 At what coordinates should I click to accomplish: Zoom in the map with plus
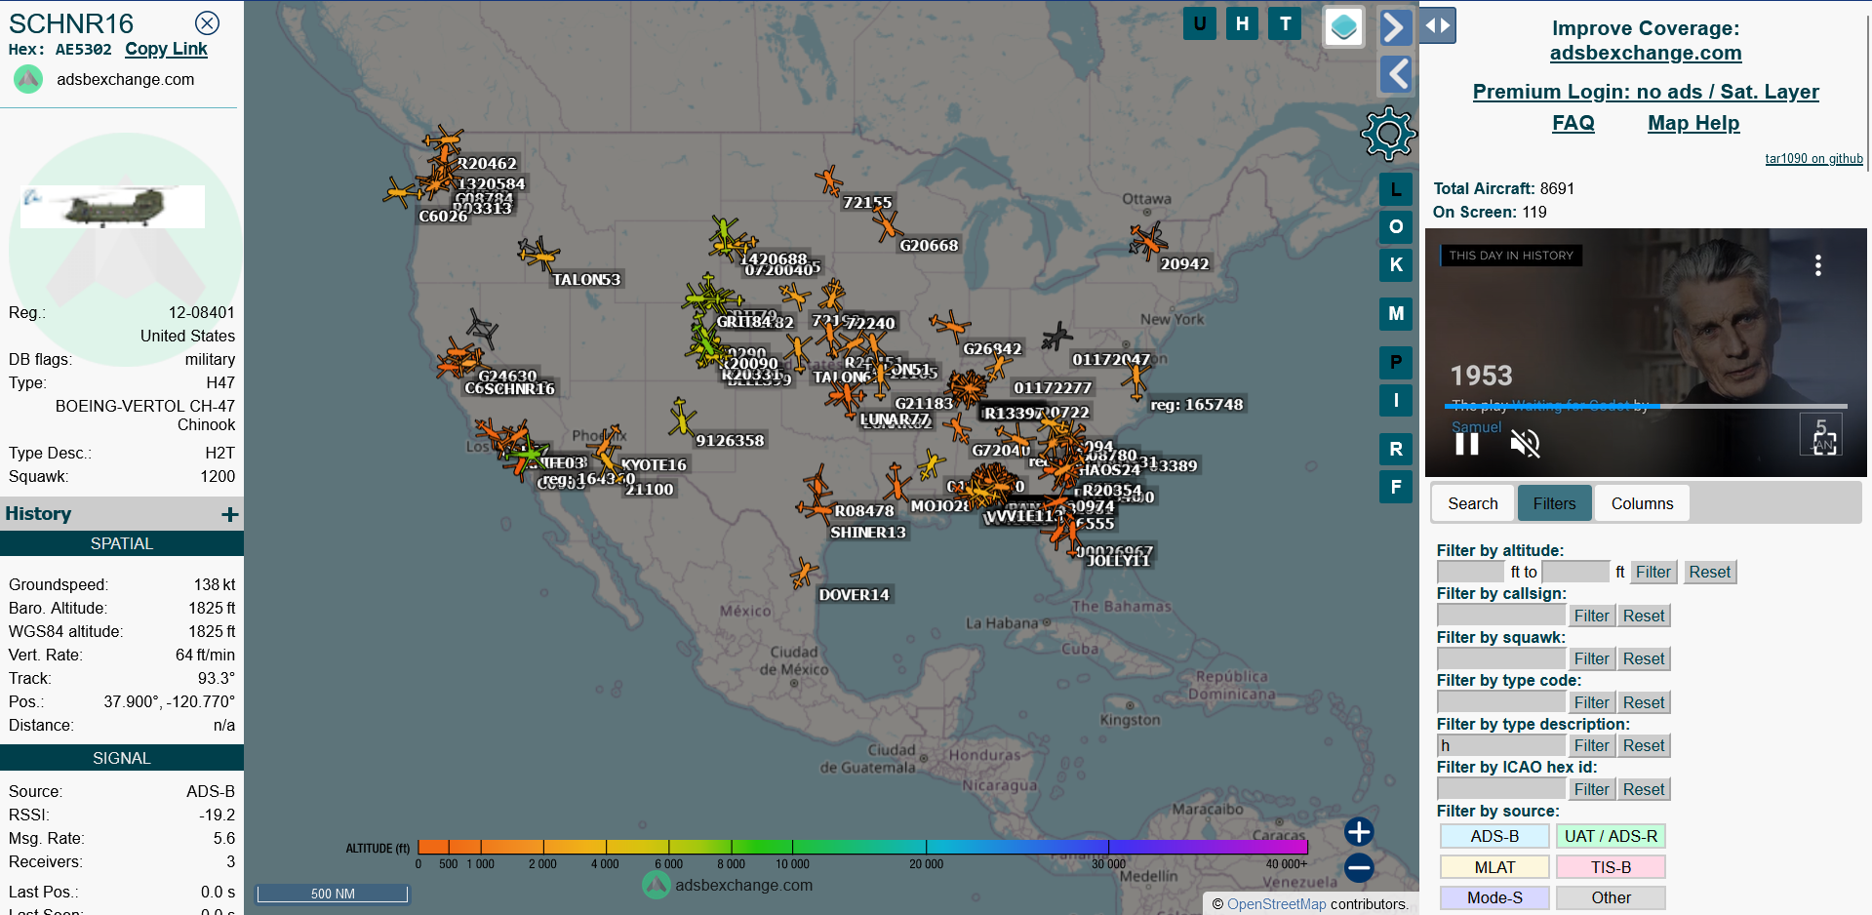tap(1359, 831)
